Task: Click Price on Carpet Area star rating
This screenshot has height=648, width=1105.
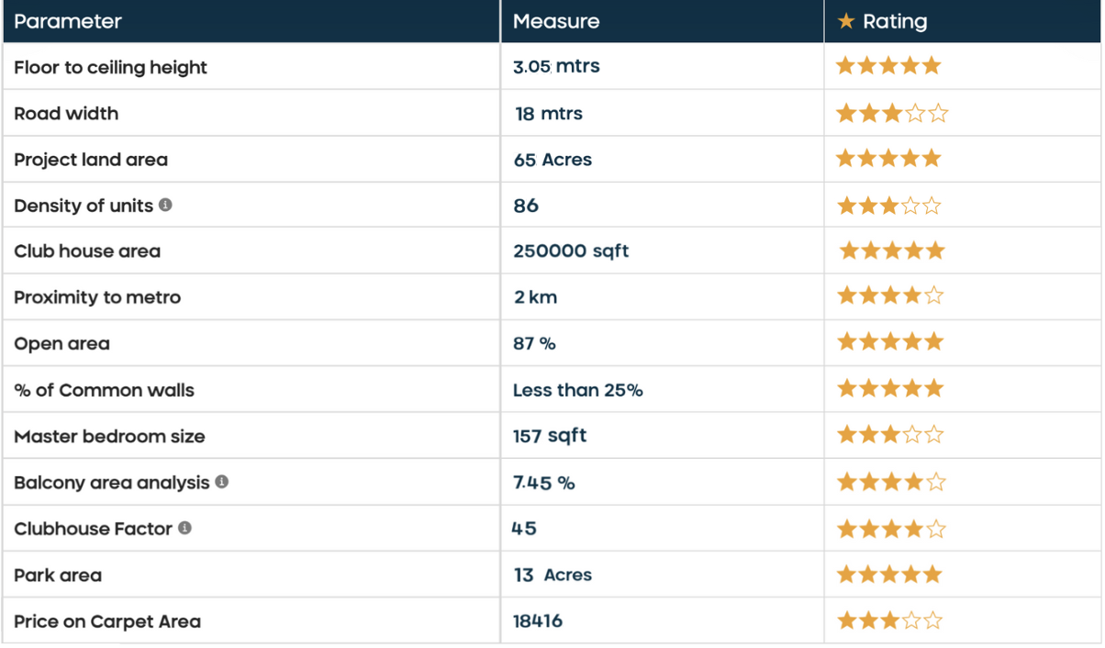Action: [x=890, y=621]
